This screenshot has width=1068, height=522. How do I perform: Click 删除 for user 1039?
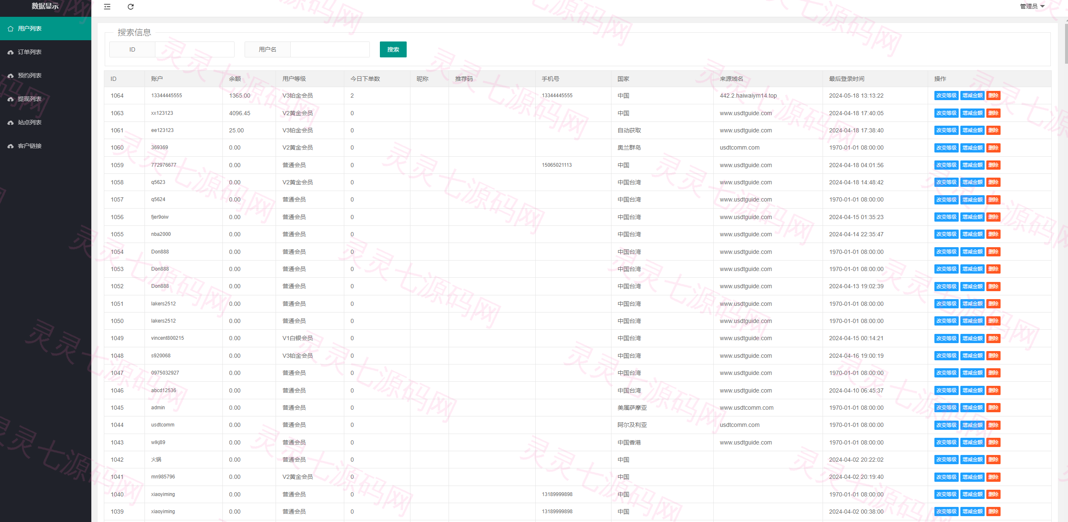[993, 512]
